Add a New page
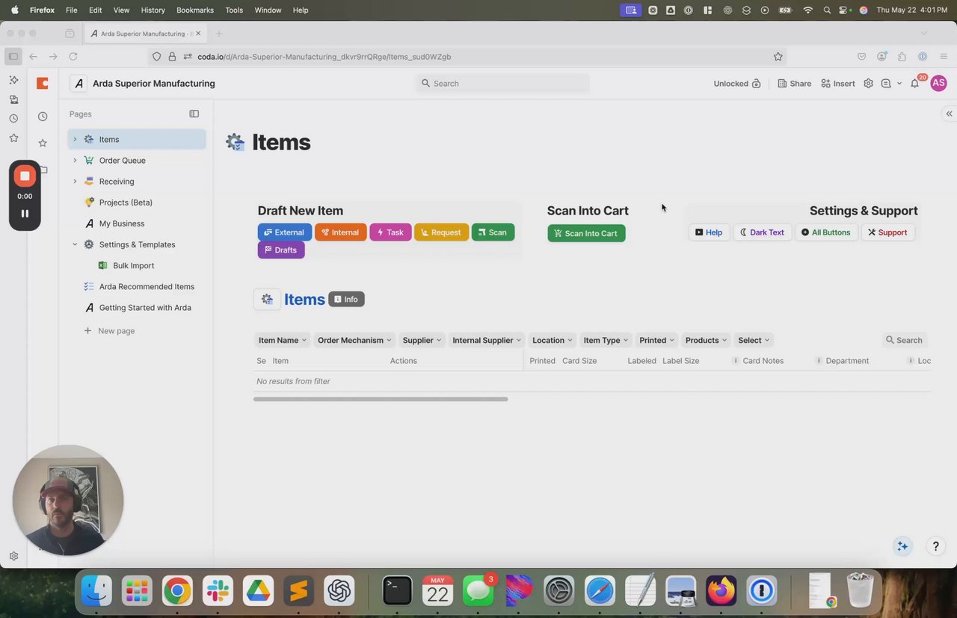957x618 pixels. pyautogui.click(x=109, y=330)
